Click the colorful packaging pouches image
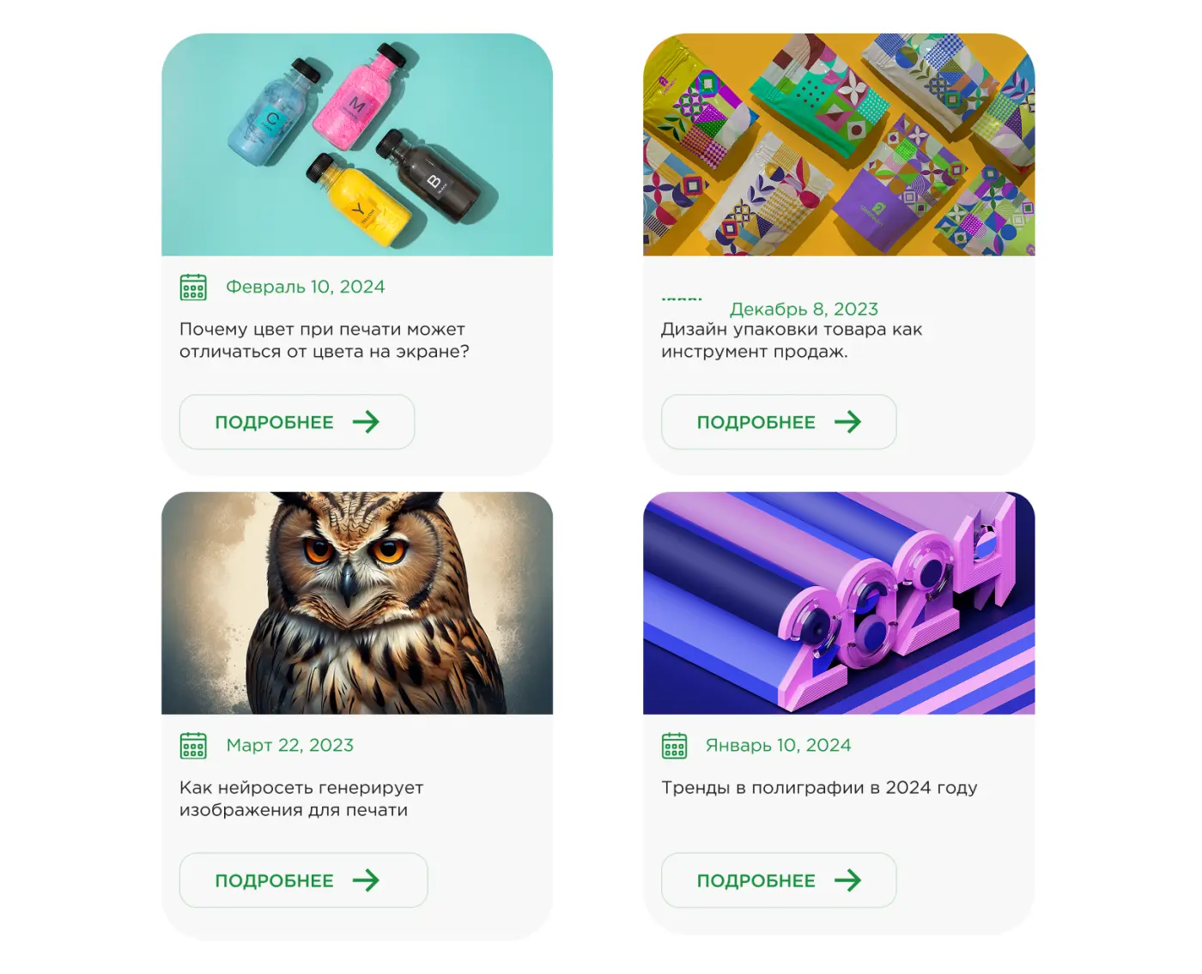 839,144
